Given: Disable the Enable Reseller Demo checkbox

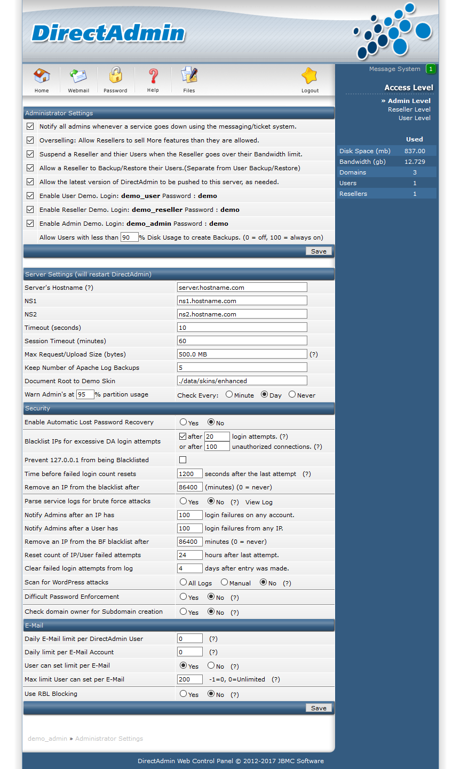Looking at the screenshot, I should pyautogui.click(x=30, y=210).
